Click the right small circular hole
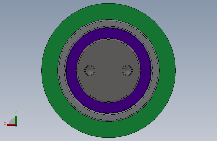This screenshot has width=217, height=141. (127, 70)
